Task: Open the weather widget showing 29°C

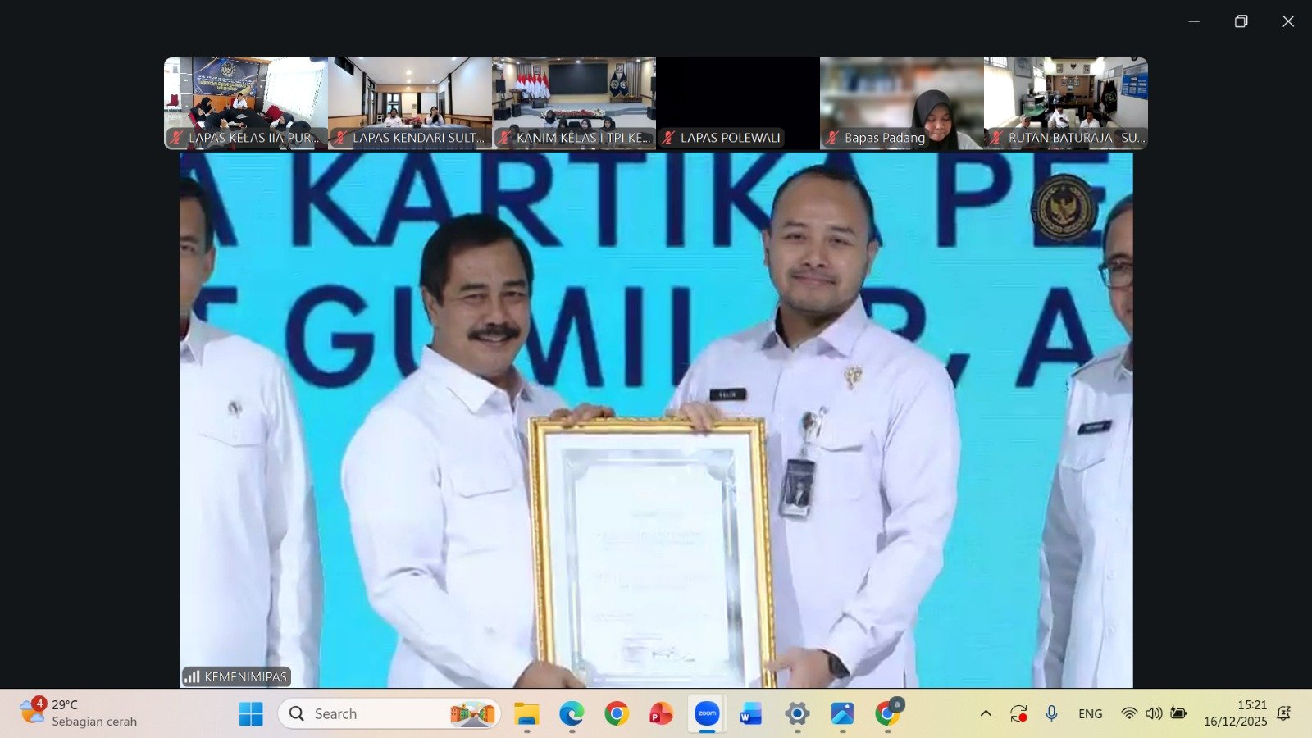Action: [80, 713]
